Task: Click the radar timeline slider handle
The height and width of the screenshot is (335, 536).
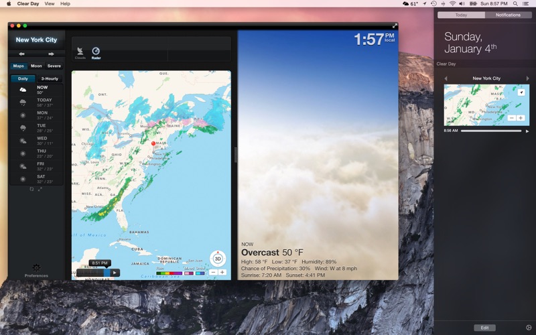Action: coord(107,273)
